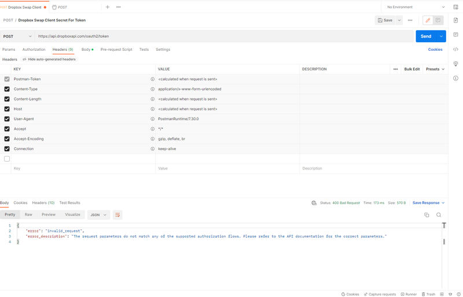Toggle line wrap icon in response toolbar
This screenshot has width=463, height=297.
click(117, 215)
